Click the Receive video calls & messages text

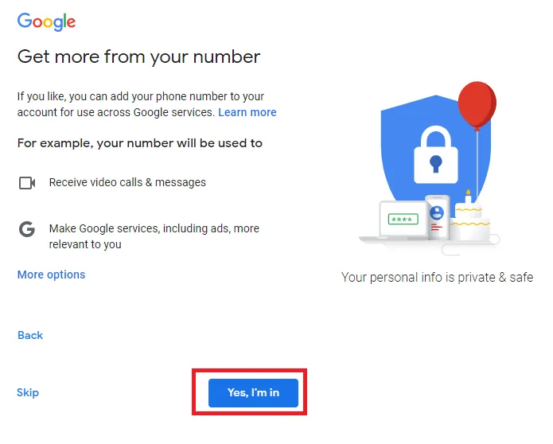pos(127,182)
